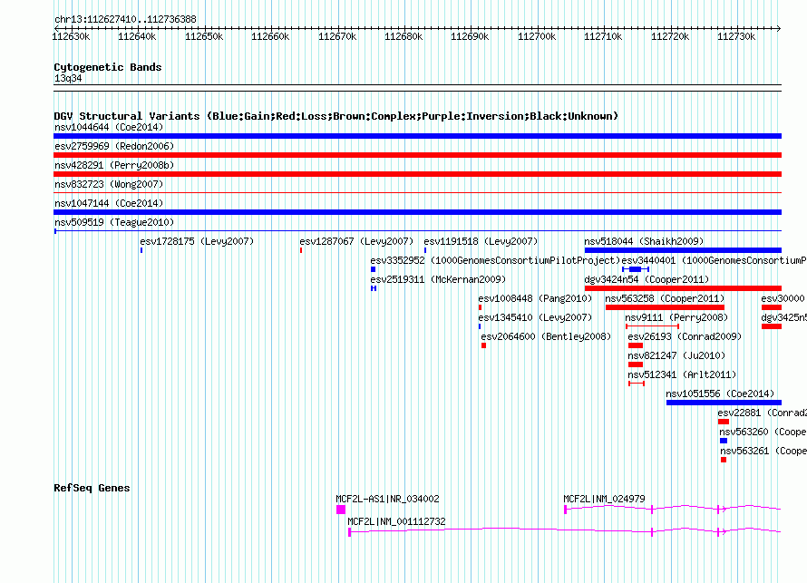
Task: Open esv1191518 (Levy2007) variant label
Action: (481, 241)
